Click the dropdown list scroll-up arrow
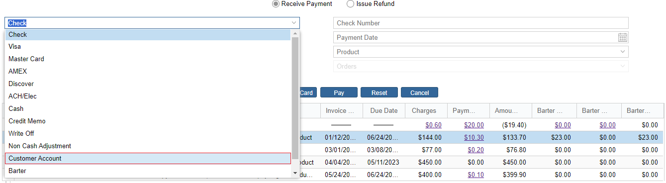The width and height of the screenshot is (666, 183). pos(295,33)
